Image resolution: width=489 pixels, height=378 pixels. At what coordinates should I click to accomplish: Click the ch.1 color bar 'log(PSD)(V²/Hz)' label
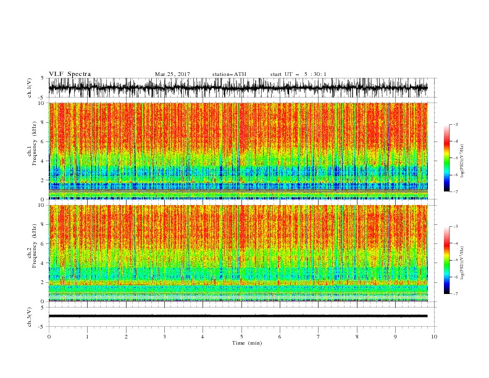click(462, 161)
